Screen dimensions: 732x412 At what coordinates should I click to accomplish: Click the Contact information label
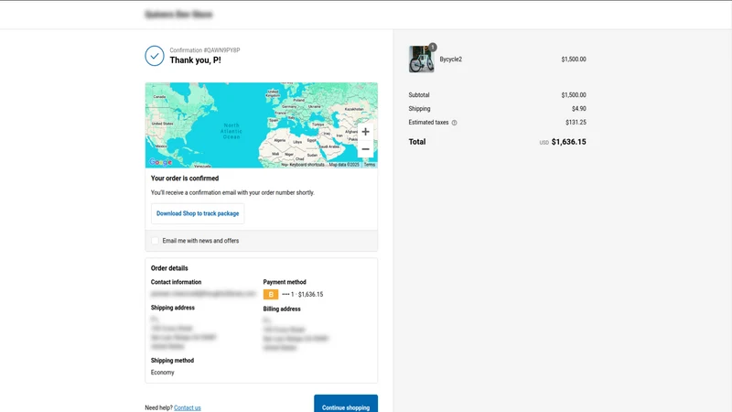coord(176,282)
